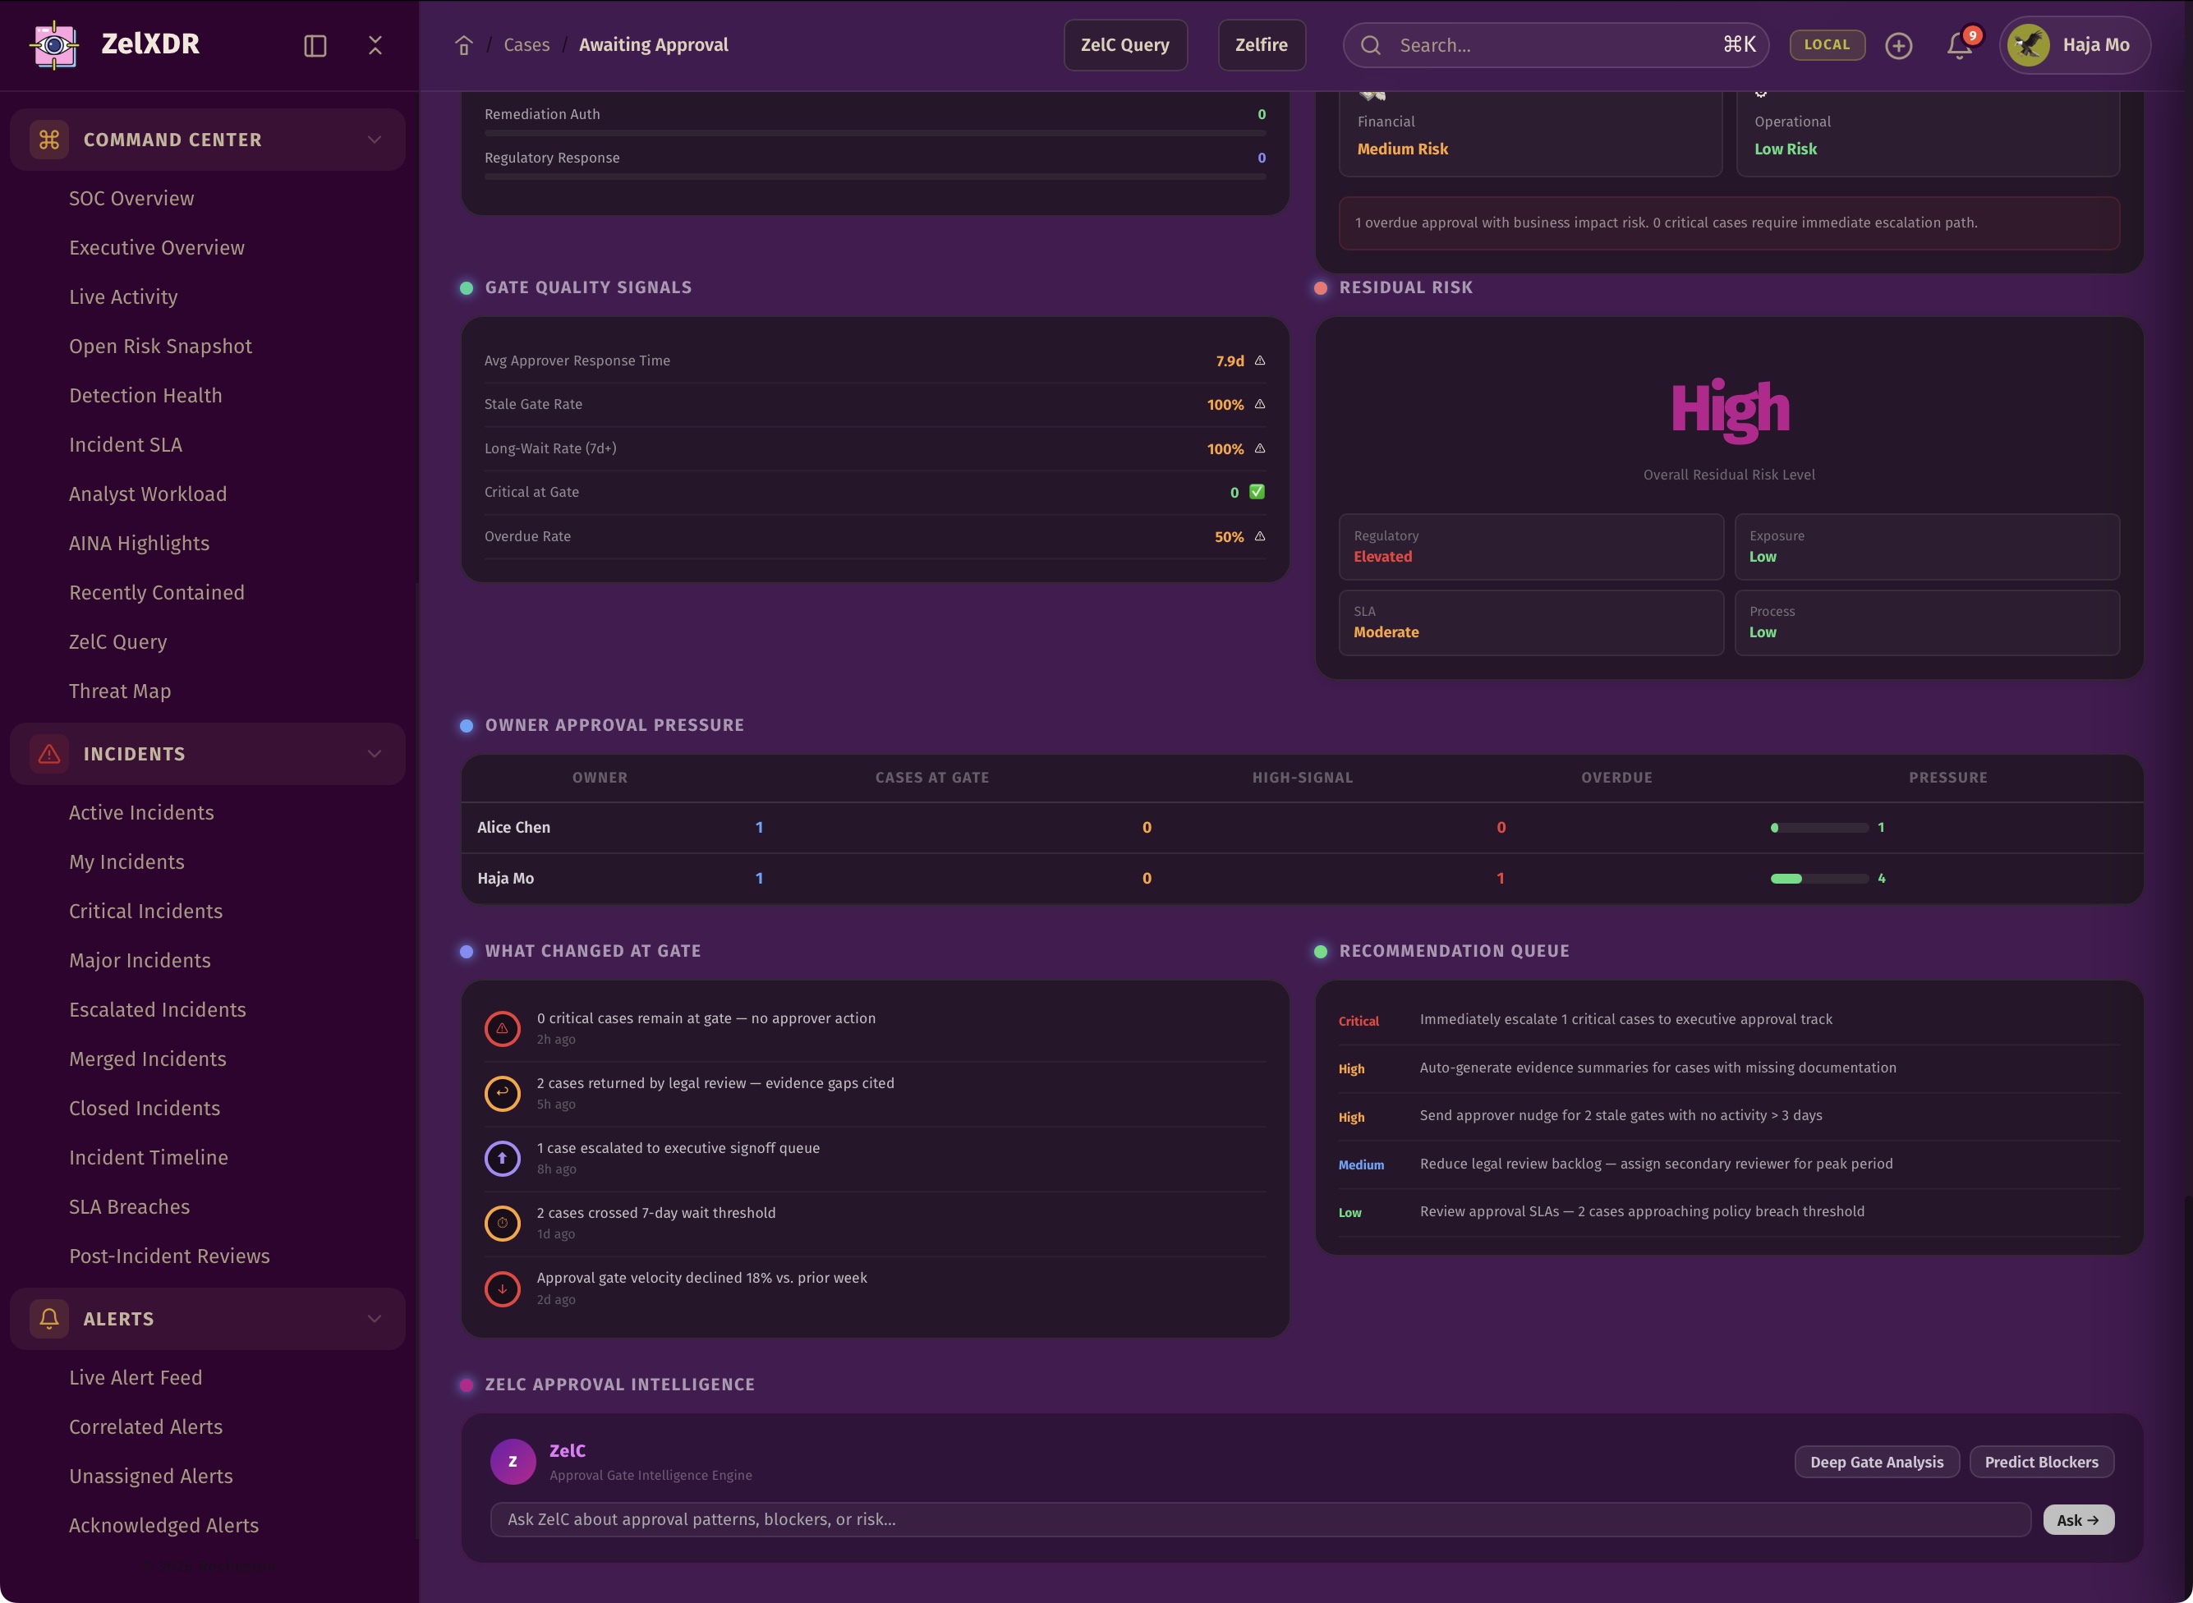The height and width of the screenshot is (1603, 2193).
Task: Click the Deep Gate Analysis button
Action: [1876, 1463]
